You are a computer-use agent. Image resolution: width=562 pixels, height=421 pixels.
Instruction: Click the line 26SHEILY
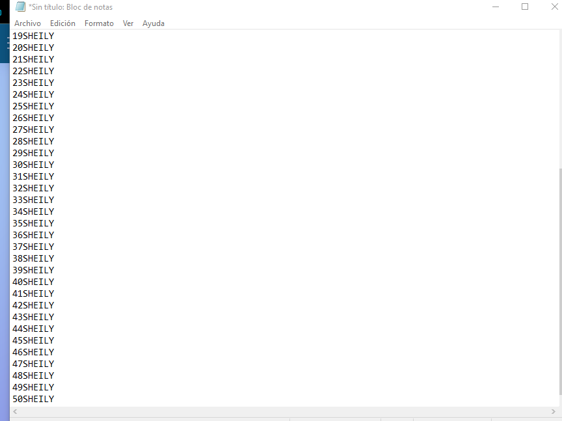tap(33, 118)
